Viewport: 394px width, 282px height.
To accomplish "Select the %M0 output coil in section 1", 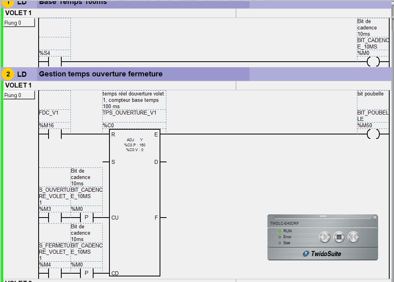I will (373, 62).
